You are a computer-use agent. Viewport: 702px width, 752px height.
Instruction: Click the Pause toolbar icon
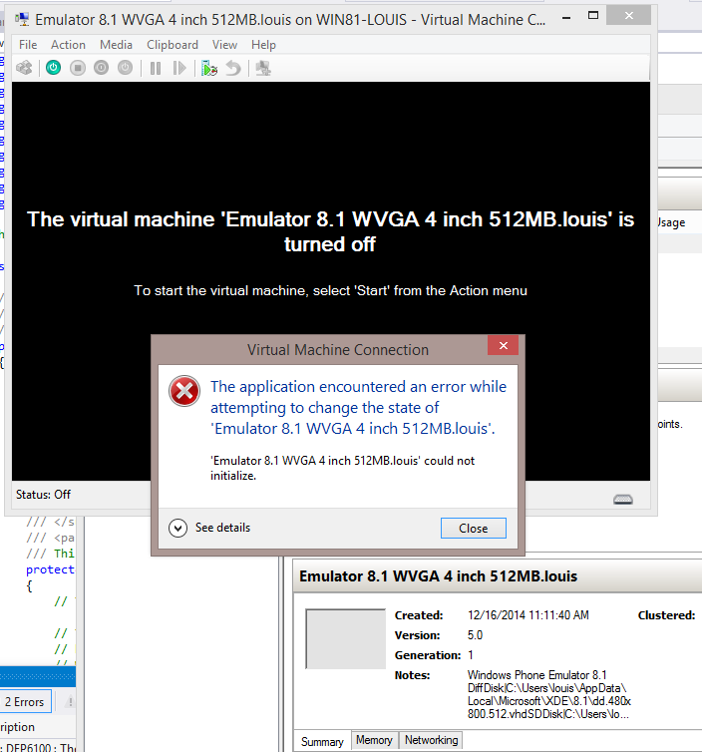[x=156, y=68]
